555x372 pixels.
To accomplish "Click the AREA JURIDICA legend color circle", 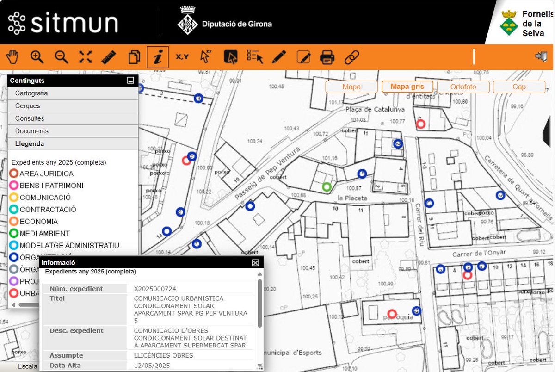I will pyautogui.click(x=14, y=174).
